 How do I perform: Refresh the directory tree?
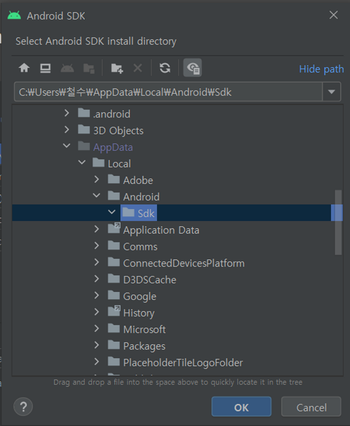tap(165, 68)
